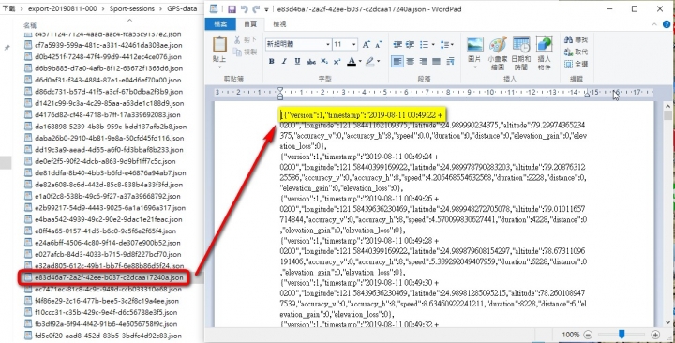This screenshot has height=343, width=675.
Task: Click the font color A swatch
Action: (x=352, y=62)
